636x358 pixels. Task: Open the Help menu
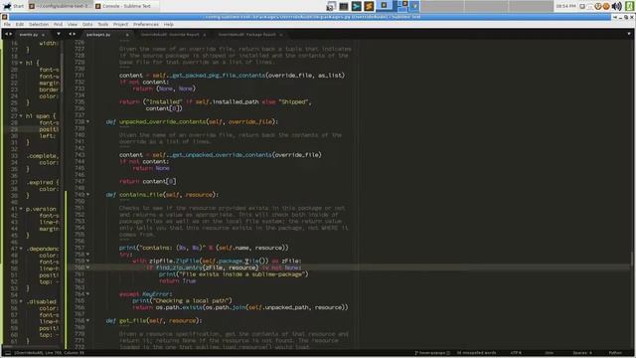click(x=169, y=24)
